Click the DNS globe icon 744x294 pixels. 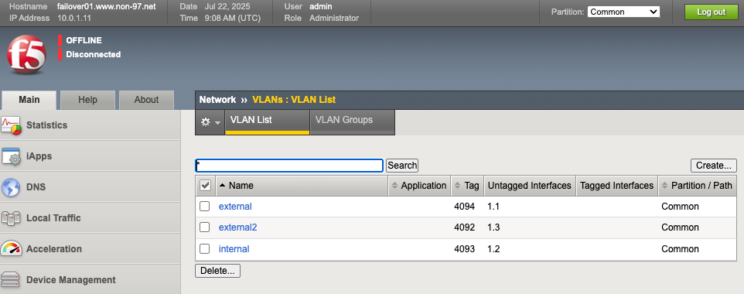coord(10,187)
